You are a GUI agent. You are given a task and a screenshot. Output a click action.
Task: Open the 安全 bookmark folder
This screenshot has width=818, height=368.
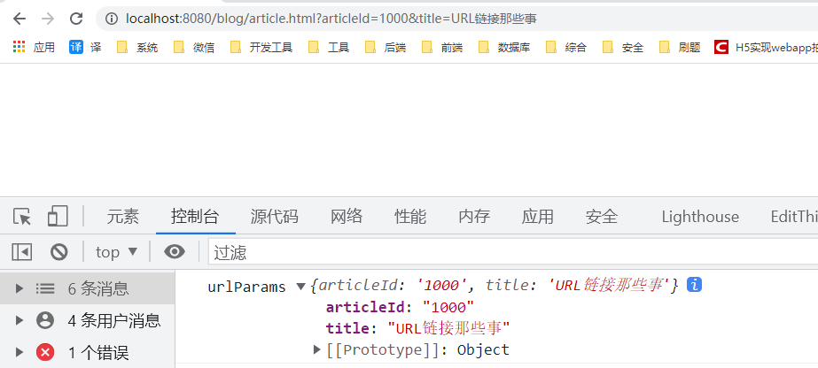[623, 48]
